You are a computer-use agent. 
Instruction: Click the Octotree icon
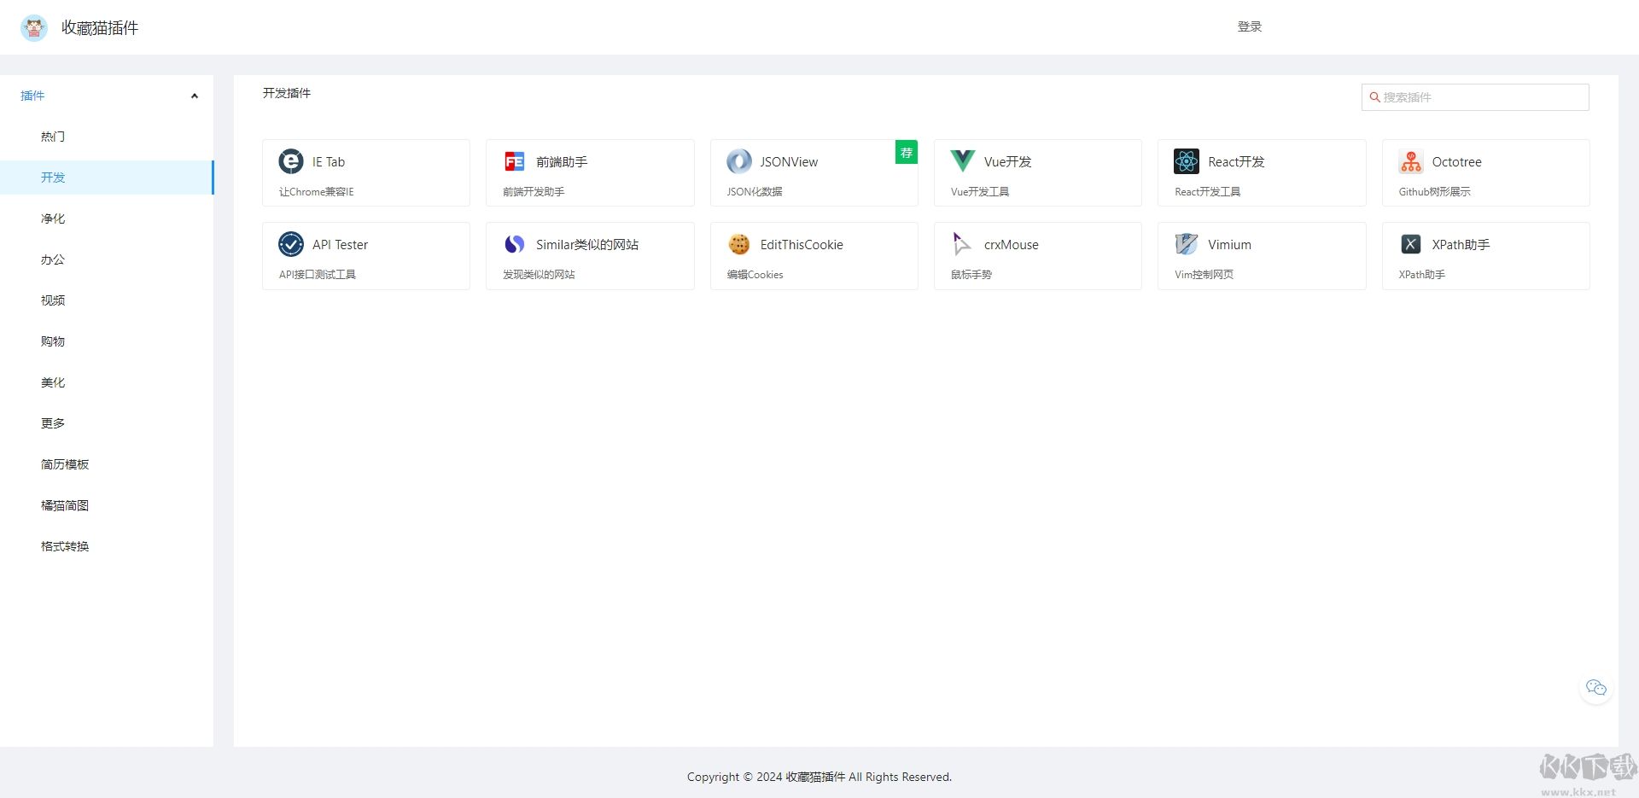click(1411, 161)
